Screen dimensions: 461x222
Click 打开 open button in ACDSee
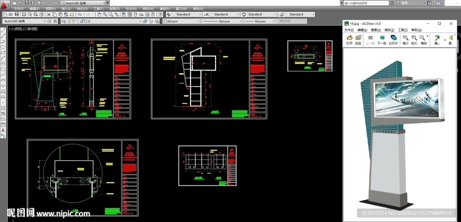click(349, 40)
